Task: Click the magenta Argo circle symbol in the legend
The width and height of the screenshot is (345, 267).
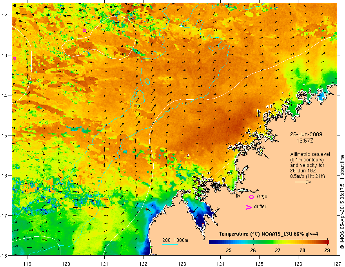Action: [x=251, y=197]
